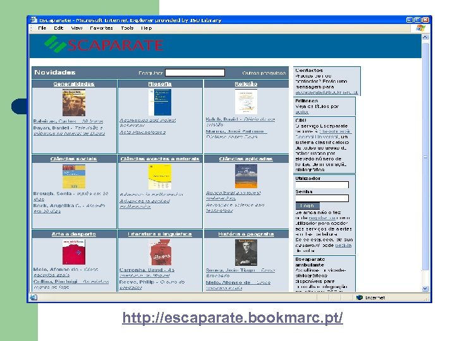
Task: Open the Dayan, Daniel book link
Action: coord(69,131)
